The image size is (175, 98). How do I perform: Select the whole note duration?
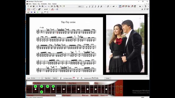click(87, 7)
